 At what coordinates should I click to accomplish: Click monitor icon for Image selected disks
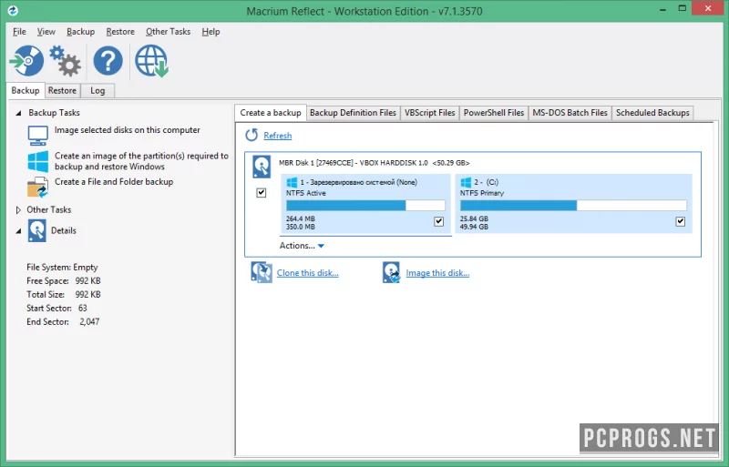pos(37,136)
